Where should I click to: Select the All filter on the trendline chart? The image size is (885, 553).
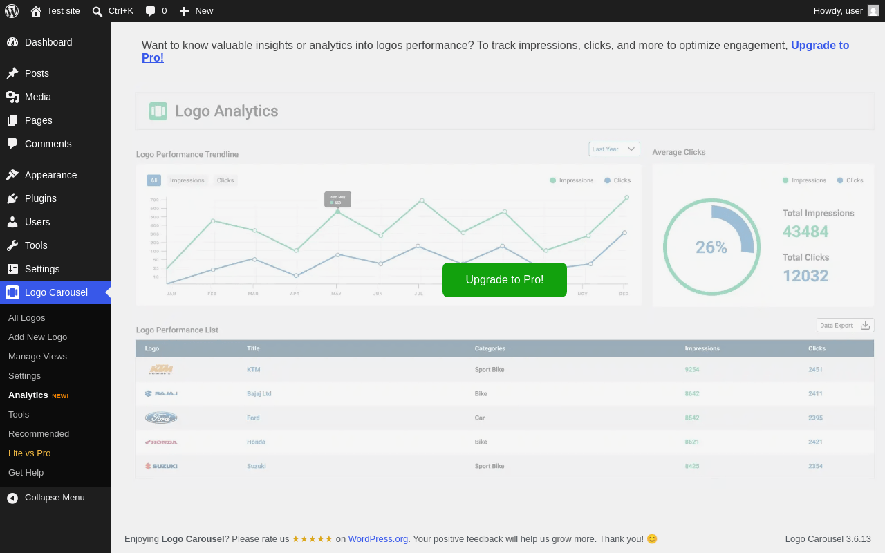tap(153, 180)
